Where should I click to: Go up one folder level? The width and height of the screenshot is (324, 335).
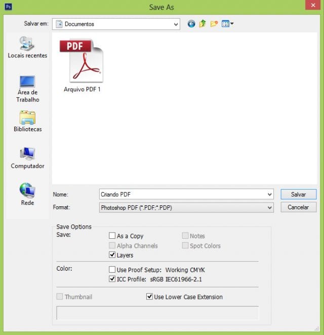[x=202, y=24]
